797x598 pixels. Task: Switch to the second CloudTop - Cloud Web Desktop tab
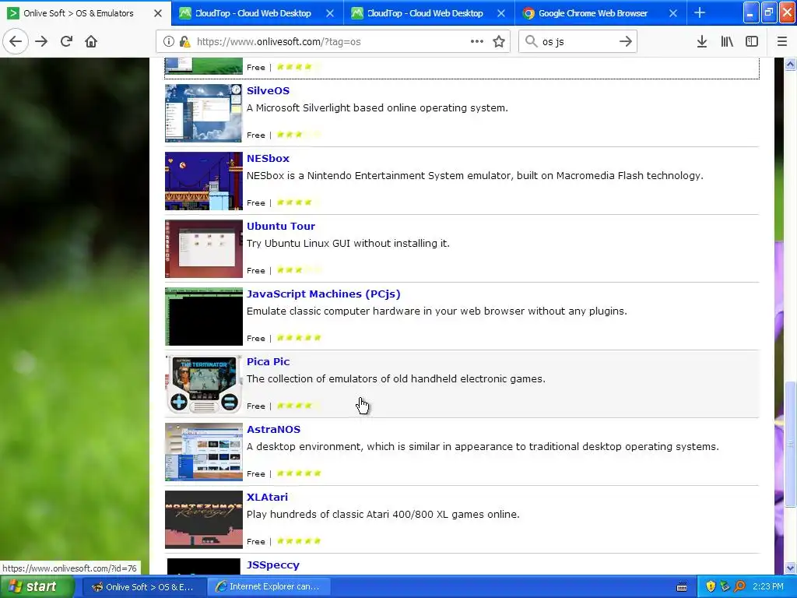coord(429,12)
